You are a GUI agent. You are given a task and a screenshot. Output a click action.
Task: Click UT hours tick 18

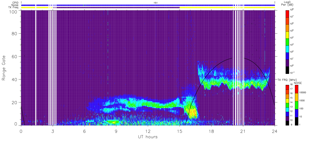pyautogui.click(x=211, y=131)
